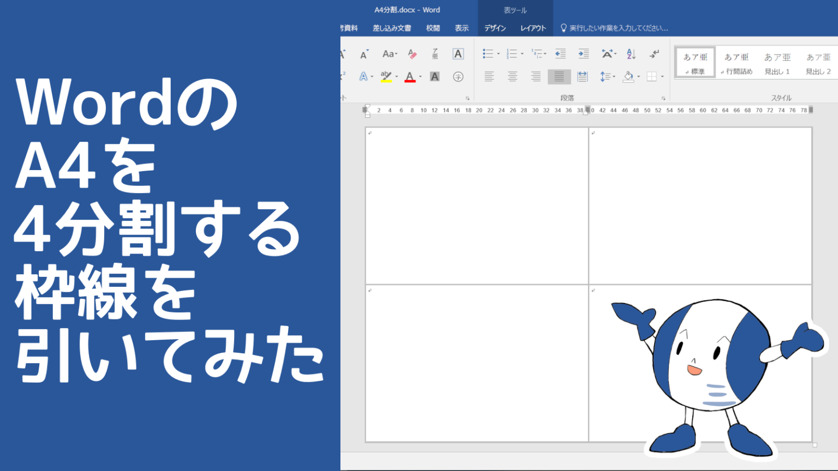The height and width of the screenshot is (471, 838).
Task: Show furigana with the ruby icon
Action: tap(435, 53)
